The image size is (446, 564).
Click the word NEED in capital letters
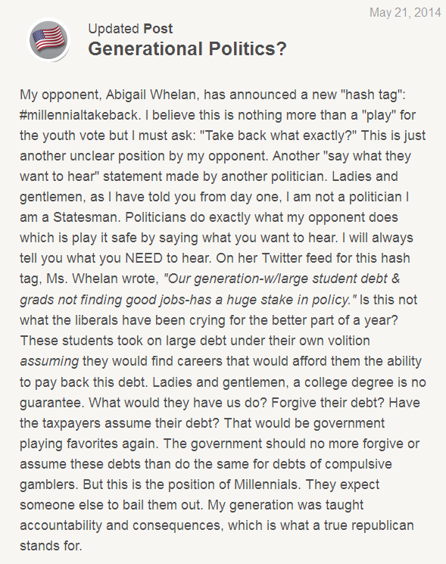(144, 258)
